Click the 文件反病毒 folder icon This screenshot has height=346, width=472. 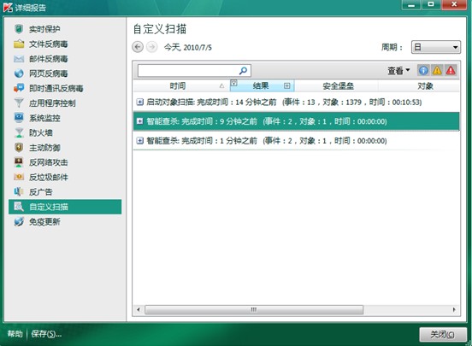[x=19, y=44]
